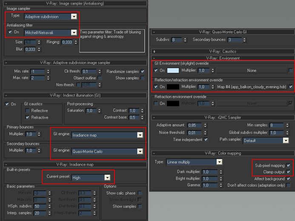295x221 pixels.
Task: Click the None map button for skylight
Action: [x=252, y=70]
